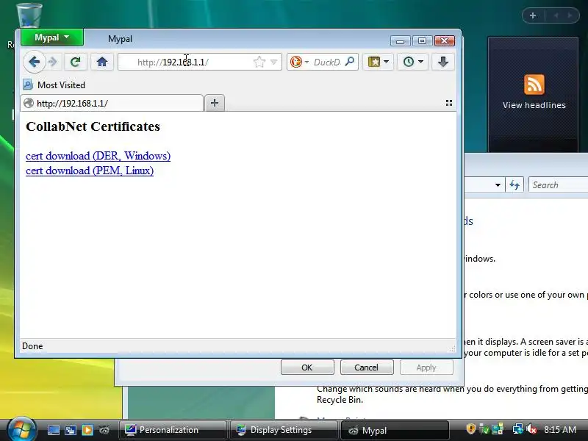Click the search magnifier icon
Image resolution: width=588 pixels, height=441 pixels.
[x=350, y=62]
